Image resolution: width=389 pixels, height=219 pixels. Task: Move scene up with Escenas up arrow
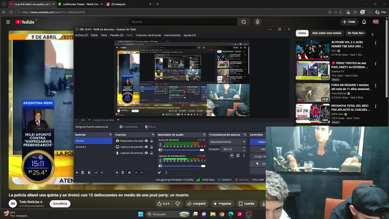(x=96, y=172)
